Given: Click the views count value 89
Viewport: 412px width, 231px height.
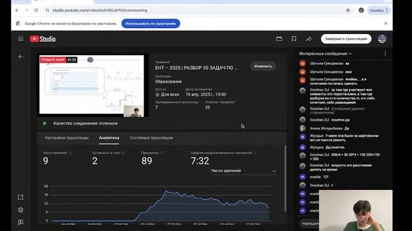Looking at the screenshot, I should click(x=147, y=161).
